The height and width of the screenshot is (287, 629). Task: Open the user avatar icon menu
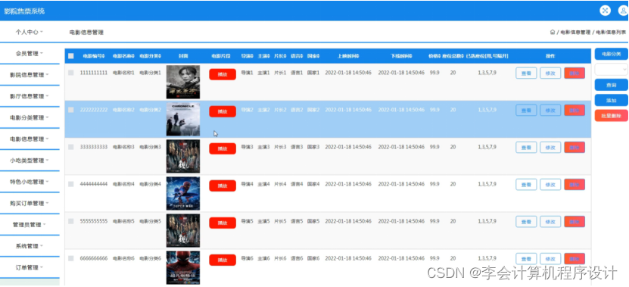click(x=624, y=11)
